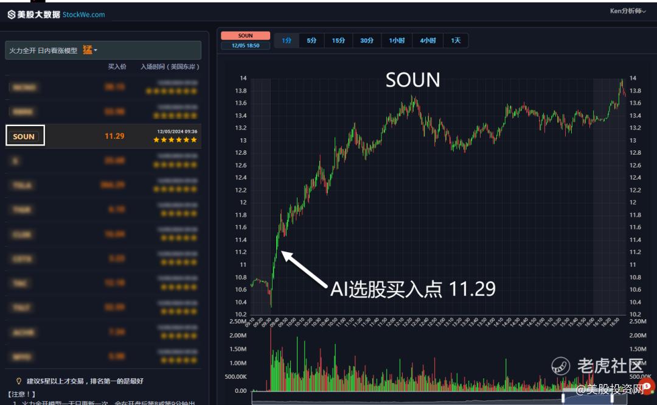Click the StockWe logo icon
This screenshot has height=405, width=657.
(12, 14)
